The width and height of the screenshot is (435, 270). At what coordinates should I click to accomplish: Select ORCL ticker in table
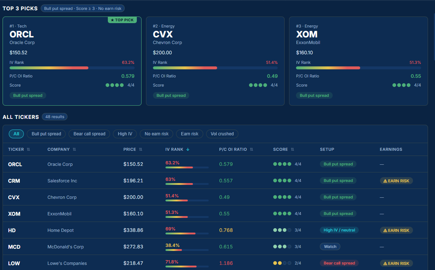(15, 164)
